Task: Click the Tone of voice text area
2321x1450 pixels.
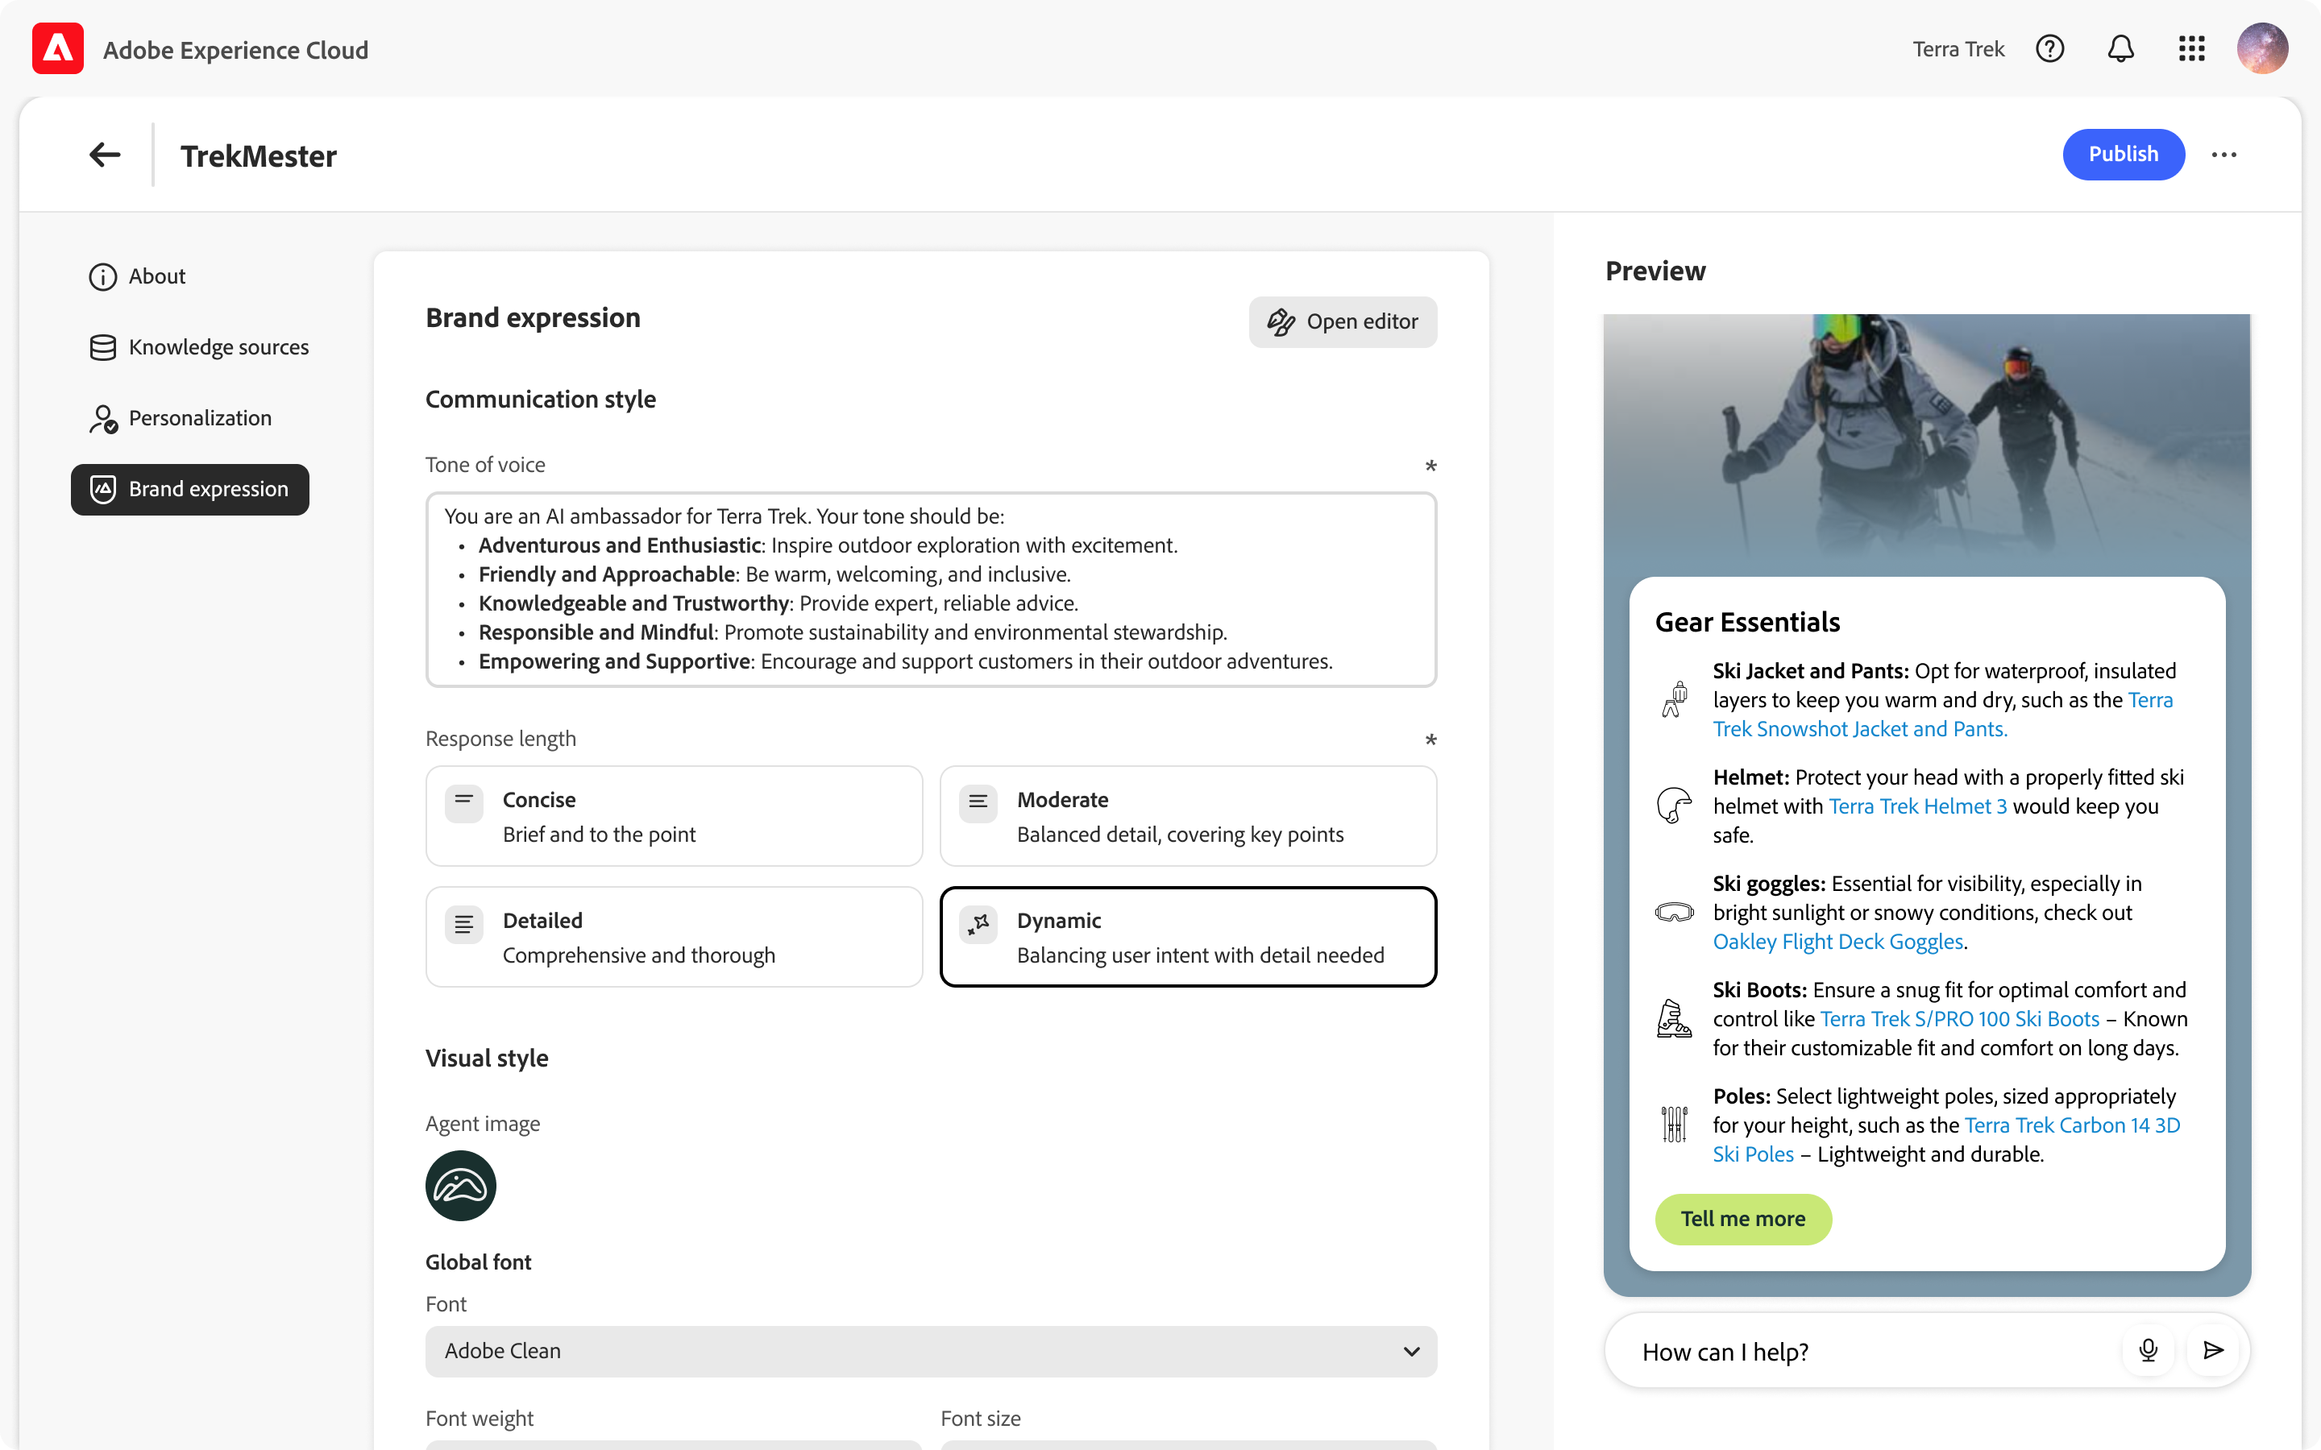Action: click(x=932, y=590)
